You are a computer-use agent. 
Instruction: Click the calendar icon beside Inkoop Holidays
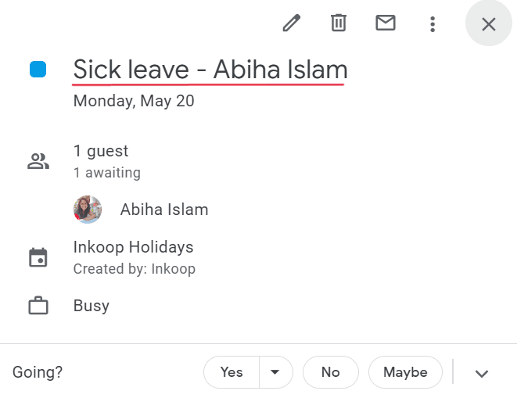(x=38, y=257)
